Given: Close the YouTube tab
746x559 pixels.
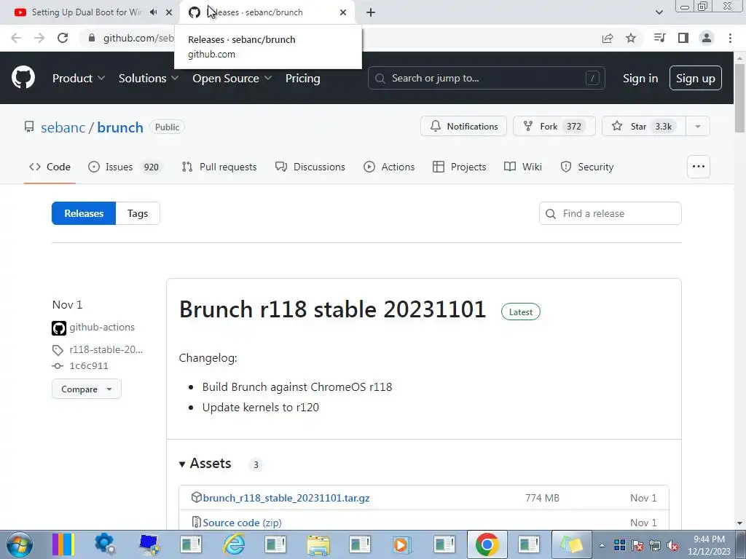Looking at the screenshot, I should pyautogui.click(x=169, y=12).
